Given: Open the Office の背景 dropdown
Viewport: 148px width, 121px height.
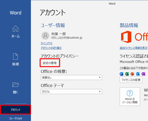Looking at the screenshot, I should point(71,78).
